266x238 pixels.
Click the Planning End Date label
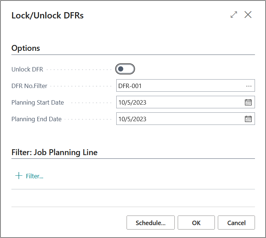click(36, 119)
